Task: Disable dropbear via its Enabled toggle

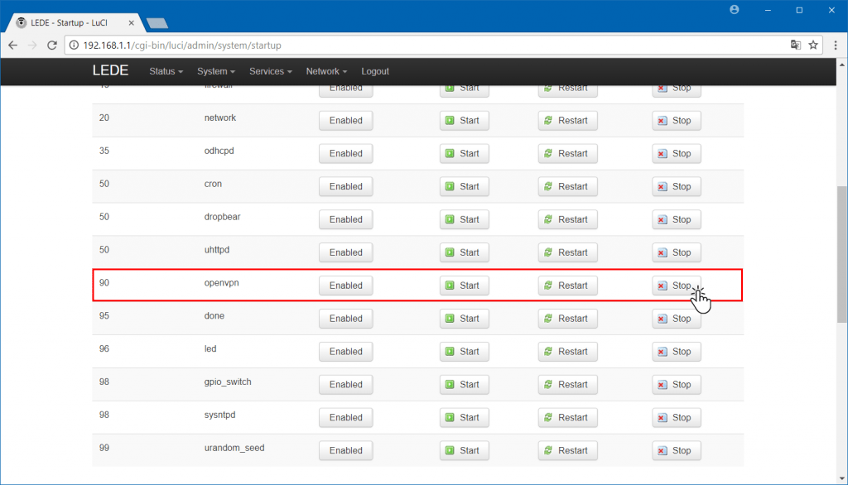Action: point(345,219)
